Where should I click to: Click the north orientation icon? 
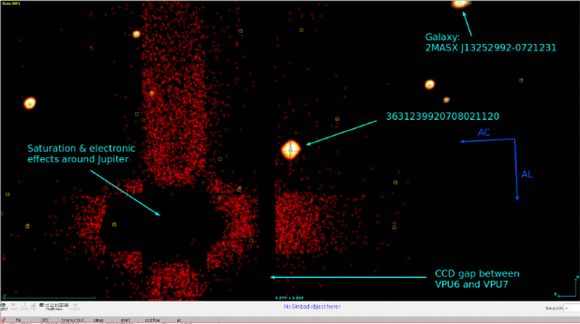[24, 306]
